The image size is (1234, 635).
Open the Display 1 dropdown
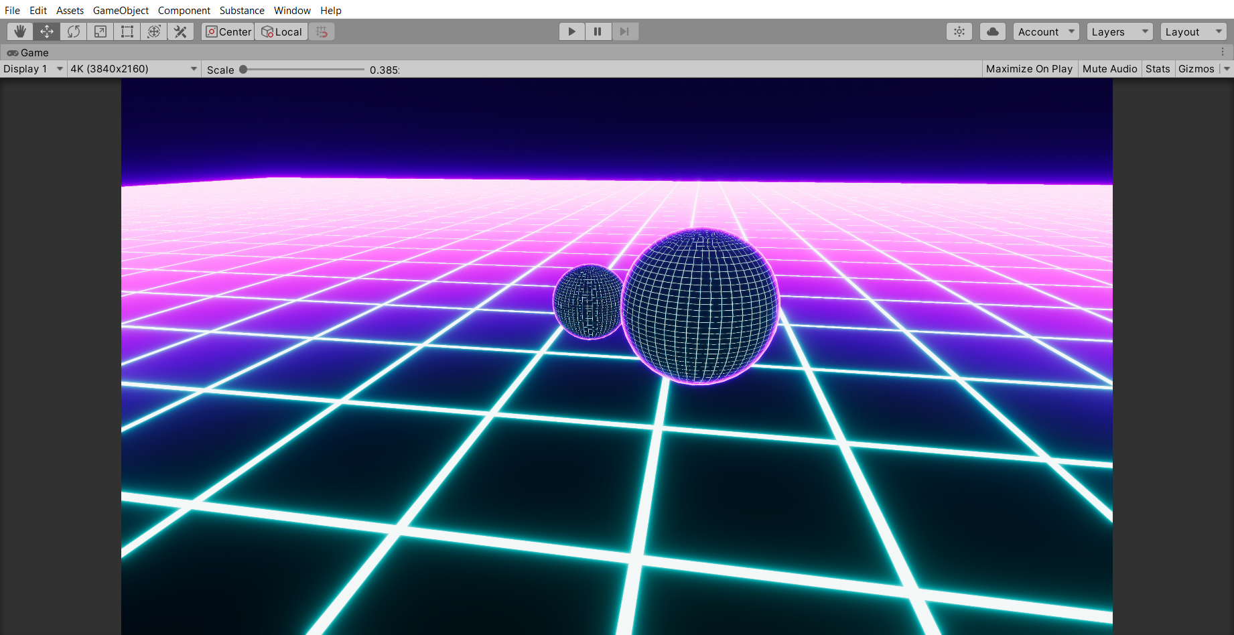(33, 69)
